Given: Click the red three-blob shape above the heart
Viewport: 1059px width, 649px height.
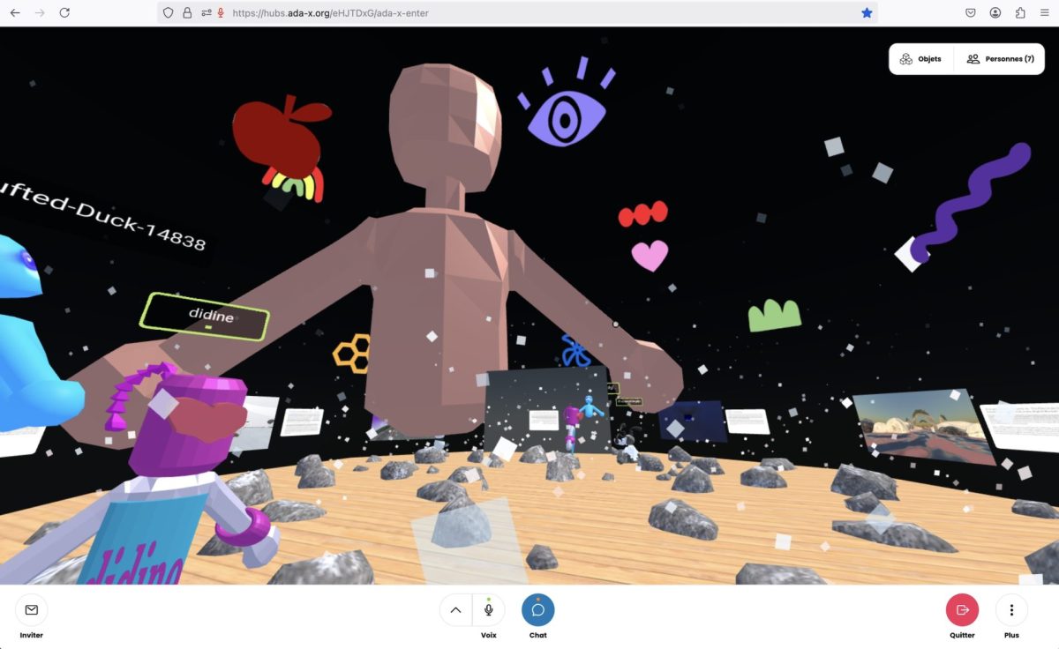Looking at the screenshot, I should pos(642,214).
